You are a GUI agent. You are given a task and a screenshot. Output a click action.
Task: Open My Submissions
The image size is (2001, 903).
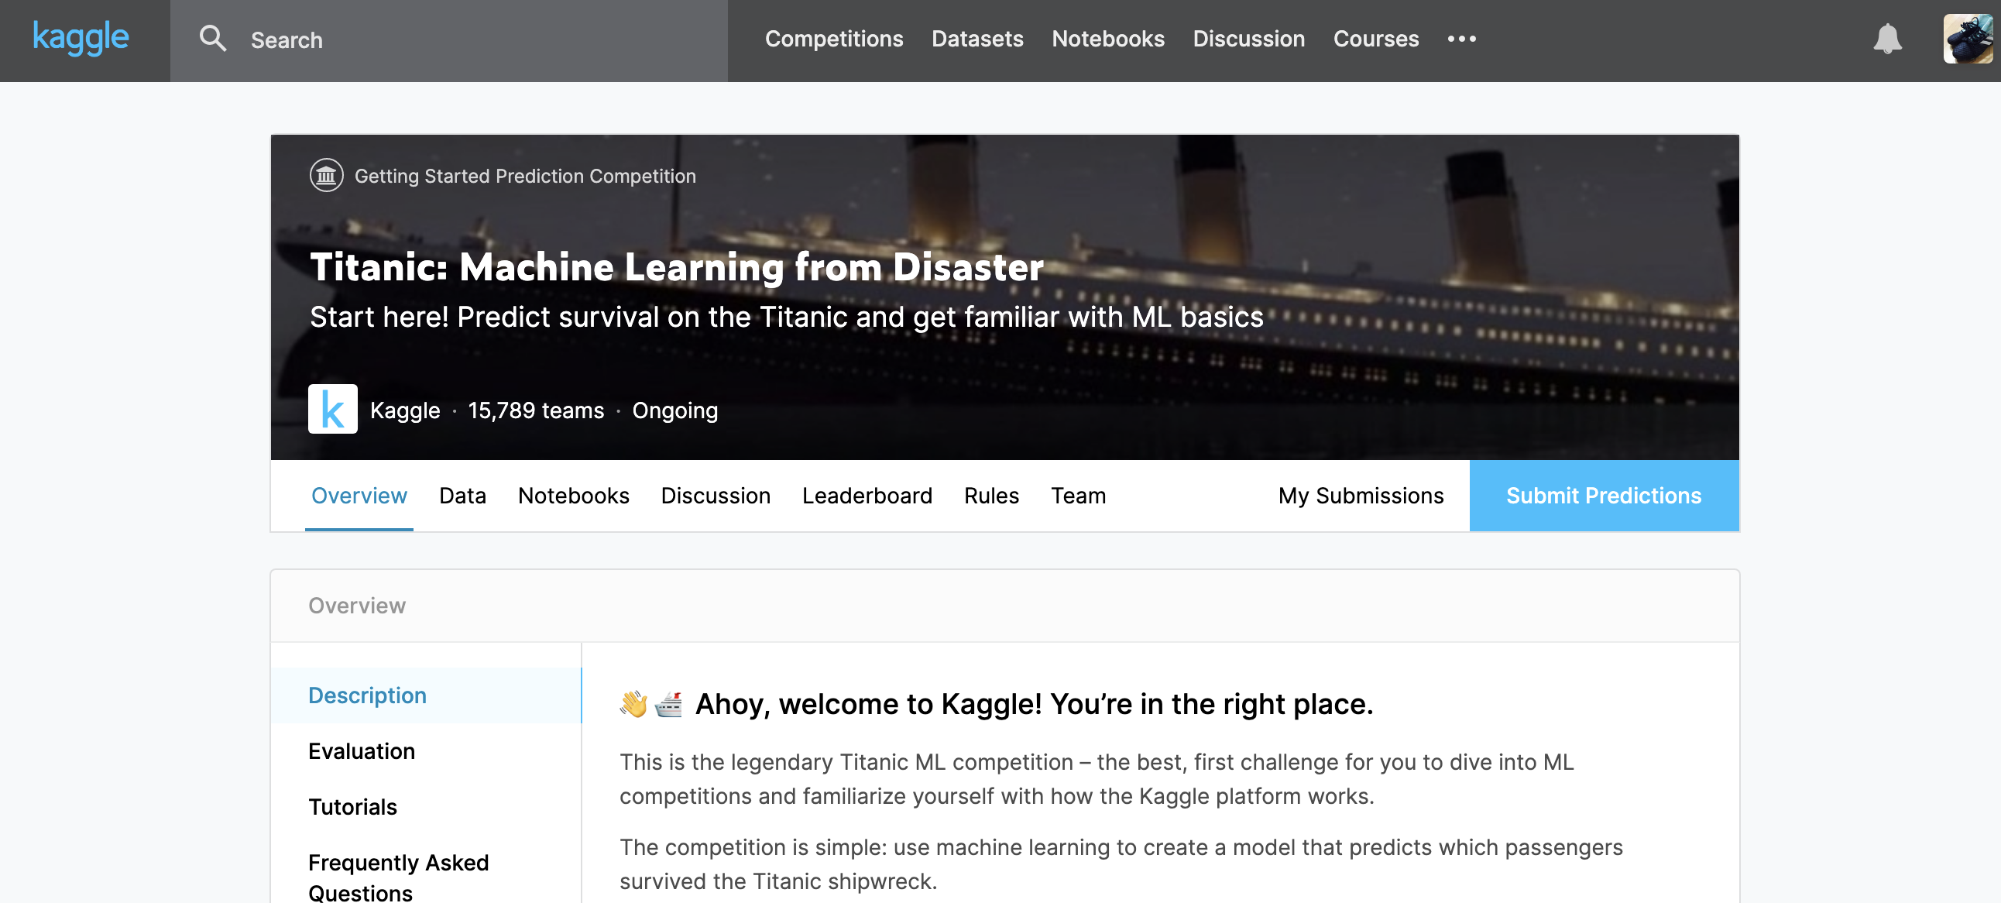1360,495
